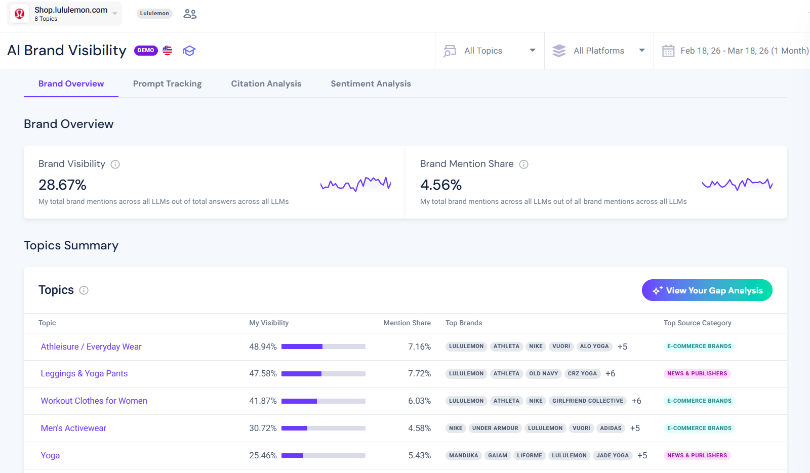The width and height of the screenshot is (810, 473).
Task: Expand +6 more brands in Leggings row
Action: coord(611,374)
